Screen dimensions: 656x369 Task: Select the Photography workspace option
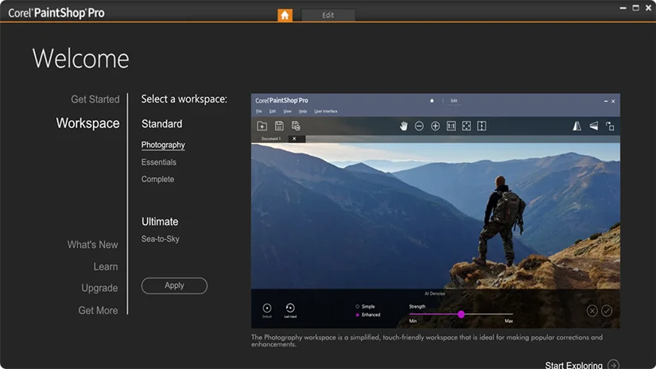click(163, 145)
